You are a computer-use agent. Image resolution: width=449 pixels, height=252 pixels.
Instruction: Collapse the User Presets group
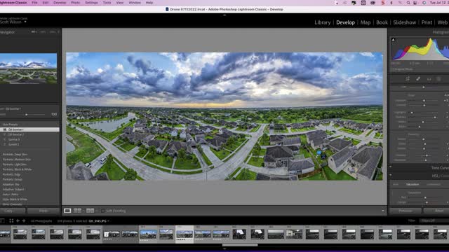point(10,125)
